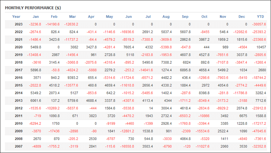
Task: Select the 2011 October value -10866
Action: pyautogui.click(x=204, y=116)
